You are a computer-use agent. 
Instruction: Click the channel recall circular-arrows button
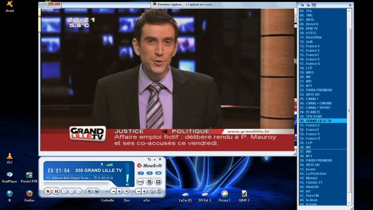click(x=152, y=191)
